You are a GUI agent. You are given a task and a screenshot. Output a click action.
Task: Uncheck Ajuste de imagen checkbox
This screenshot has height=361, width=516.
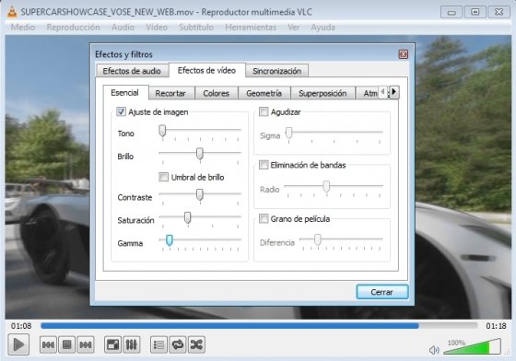(121, 111)
